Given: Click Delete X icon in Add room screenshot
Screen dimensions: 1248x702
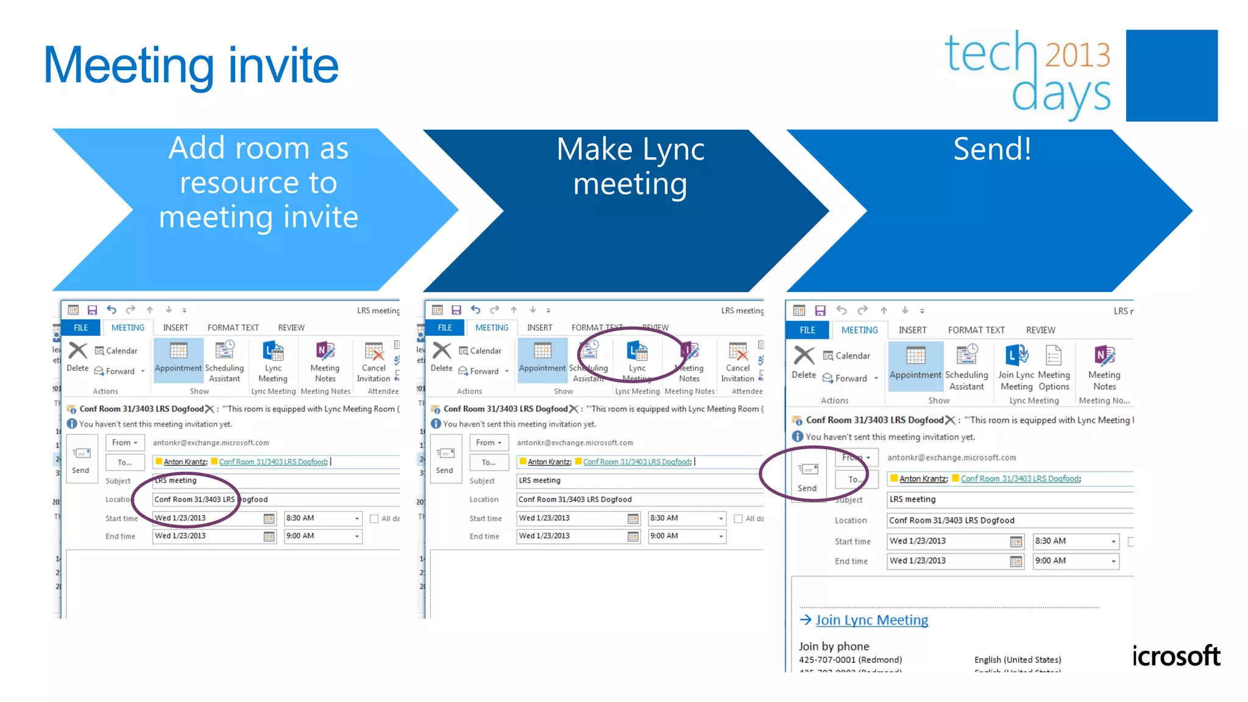Looking at the screenshot, I should (x=78, y=351).
